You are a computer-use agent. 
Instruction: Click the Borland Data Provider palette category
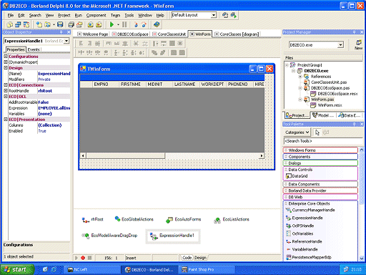point(320,190)
